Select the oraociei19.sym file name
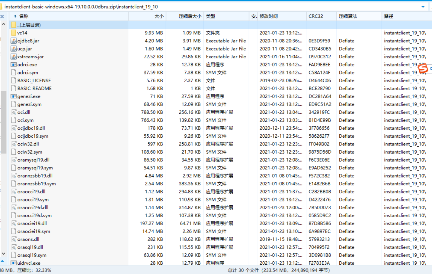This screenshot has height=274, width=432. click(34, 231)
